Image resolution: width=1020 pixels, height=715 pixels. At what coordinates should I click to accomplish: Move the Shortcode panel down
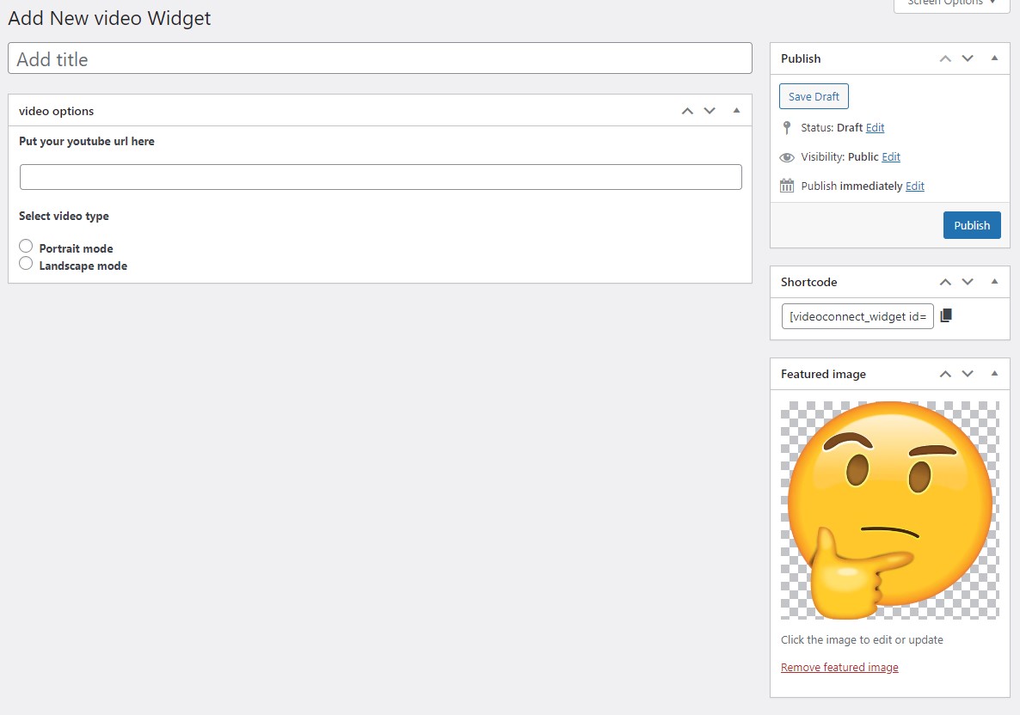(968, 282)
